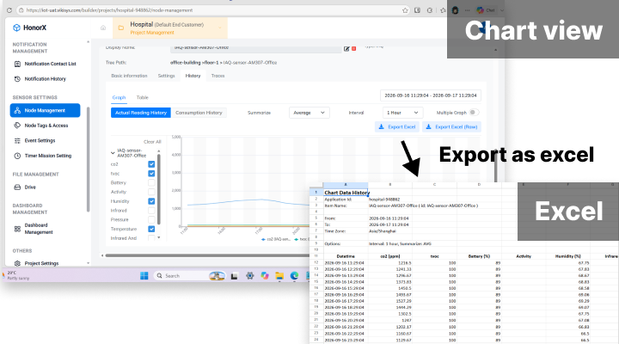Click the browser address bar URL
Screen dimensions: 619x344
[109, 10]
